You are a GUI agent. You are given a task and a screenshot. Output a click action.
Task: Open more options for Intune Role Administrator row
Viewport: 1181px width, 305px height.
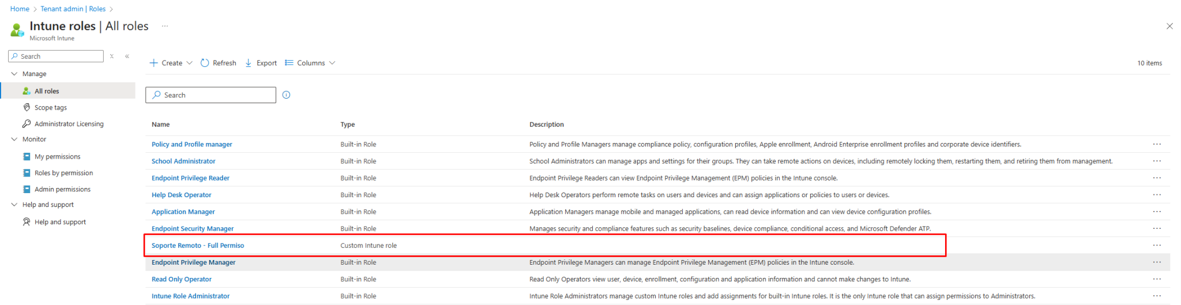(1157, 296)
